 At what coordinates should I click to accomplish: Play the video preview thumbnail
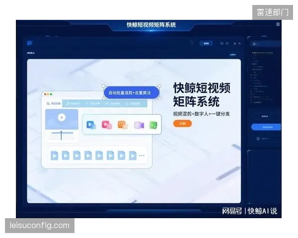tap(62, 118)
